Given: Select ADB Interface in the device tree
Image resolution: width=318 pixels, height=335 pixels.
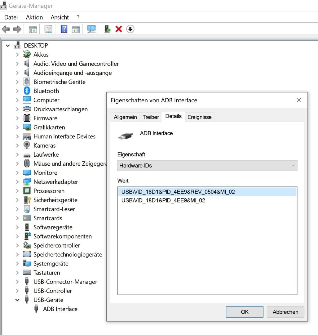Looking at the screenshot, I should tap(60, 309).
